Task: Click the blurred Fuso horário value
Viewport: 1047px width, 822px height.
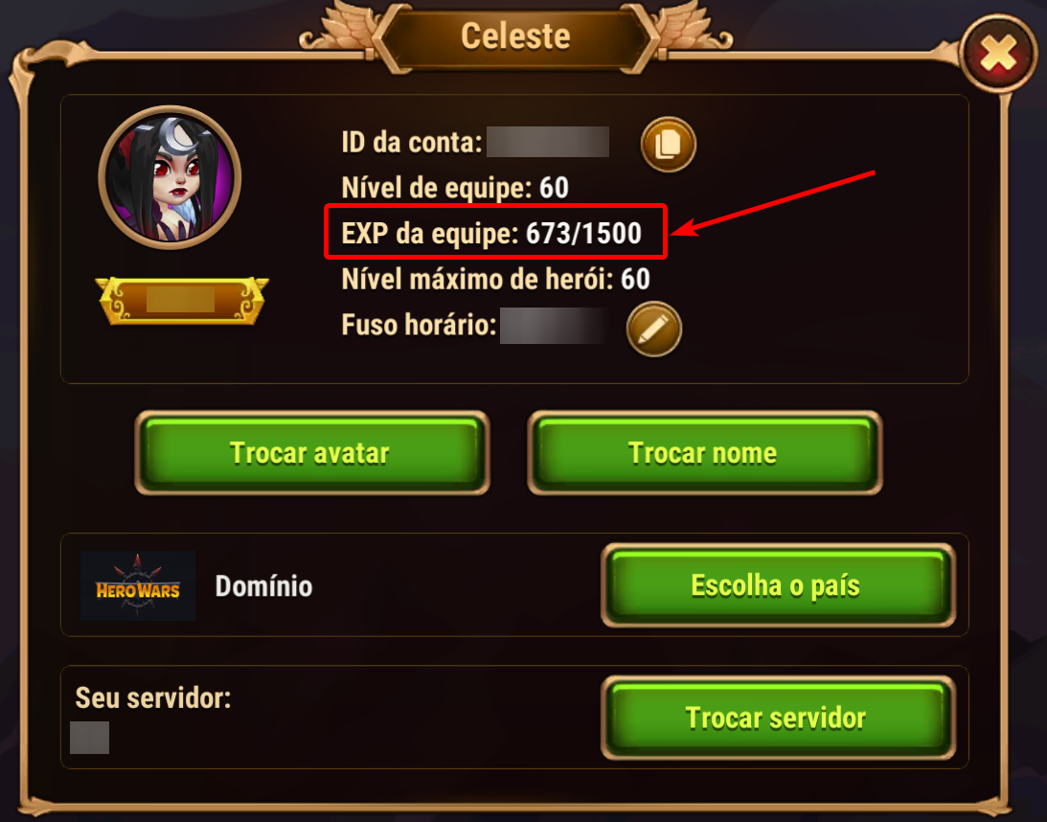Action: point(554,325)
